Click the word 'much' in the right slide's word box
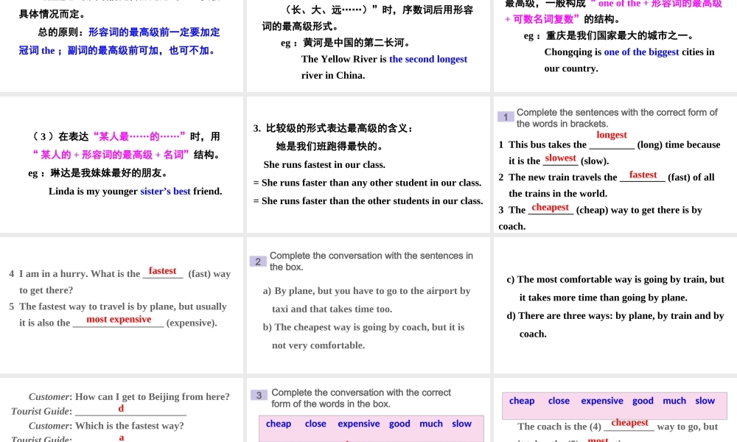Screen dimensions: 737x442 [x=674, y=401]
